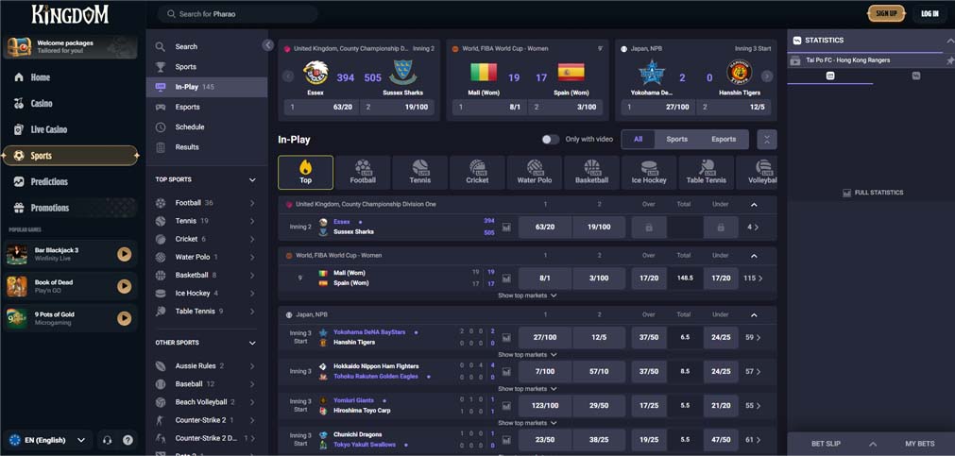Collapse the FIBA World Cup Women league
Screen dimensions: 955x456
tap(754, 256)
